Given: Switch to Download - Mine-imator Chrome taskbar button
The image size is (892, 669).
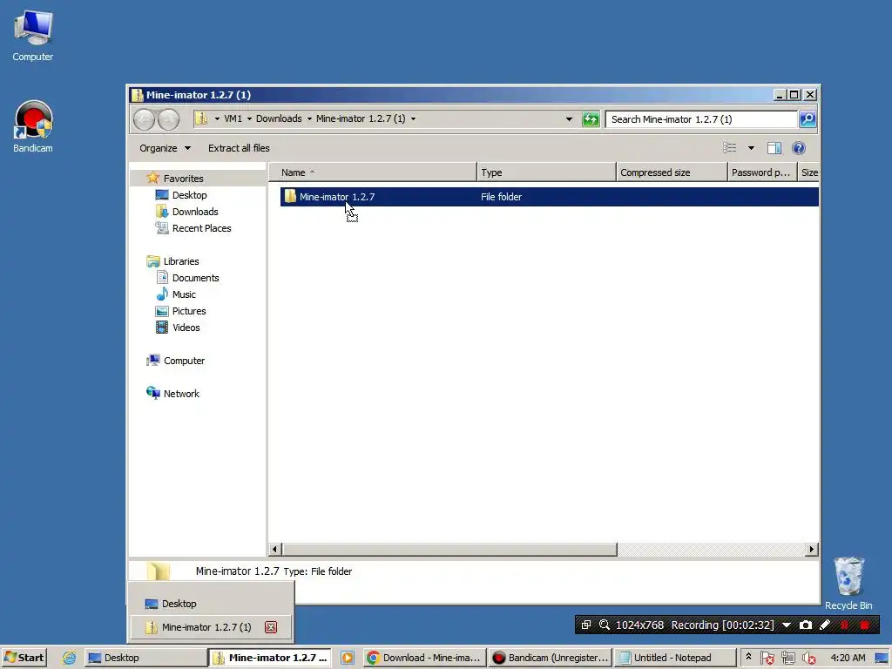Looking at the screenshot, I should coord(424,658).
